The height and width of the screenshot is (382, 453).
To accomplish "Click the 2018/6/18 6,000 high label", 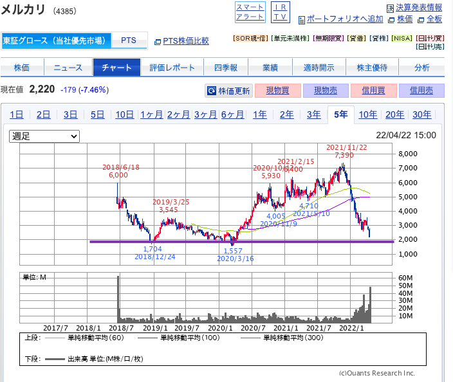I will pyautogui.click(x=121, y=171).
